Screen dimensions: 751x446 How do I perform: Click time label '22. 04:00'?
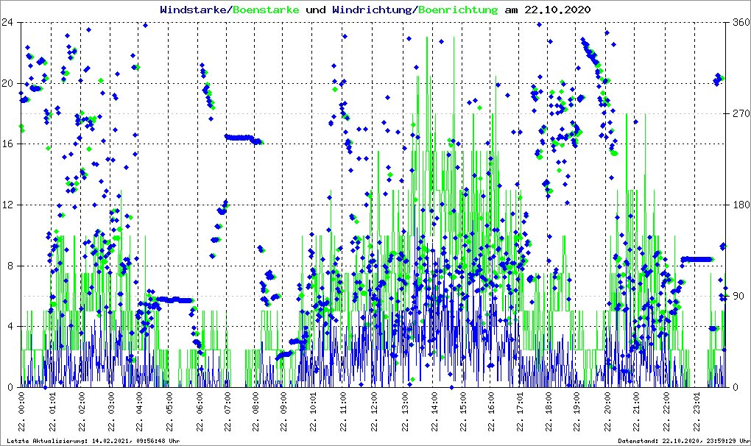tap(139, 411)
